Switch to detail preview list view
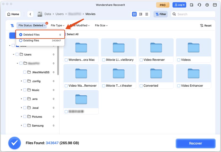This screenshot has width=221, height=152. coord(141,14)
